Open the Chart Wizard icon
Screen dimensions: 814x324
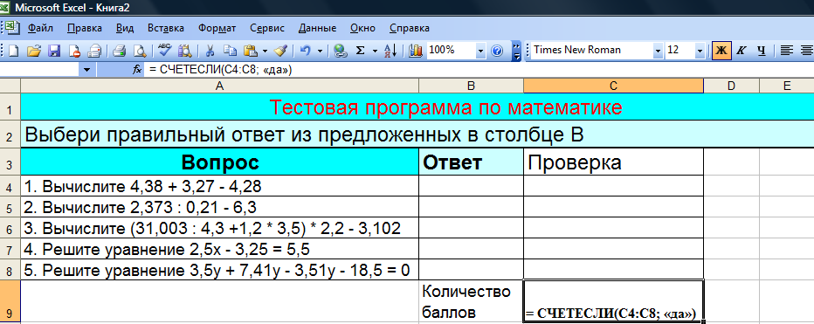pyautogui.click(x=416, y=51)
